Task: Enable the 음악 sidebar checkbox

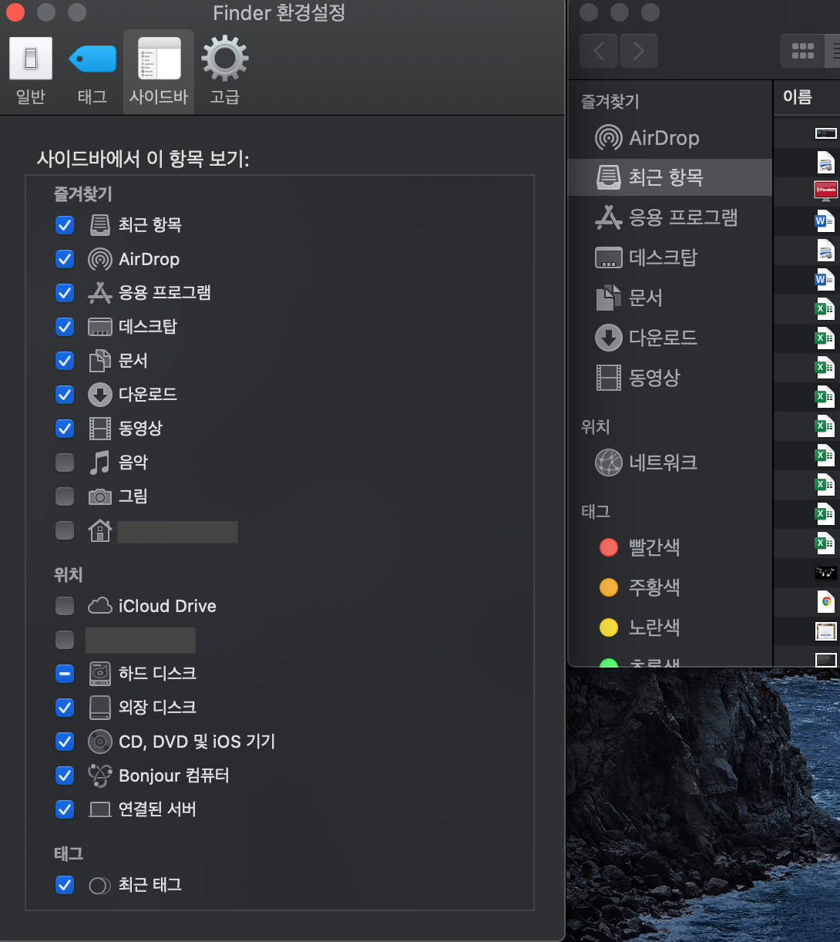Action: [x=65, y=463]
